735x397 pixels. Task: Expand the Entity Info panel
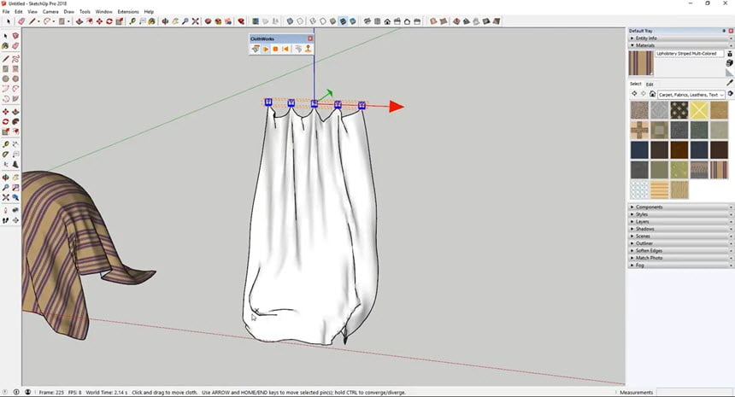click(680, 38)
